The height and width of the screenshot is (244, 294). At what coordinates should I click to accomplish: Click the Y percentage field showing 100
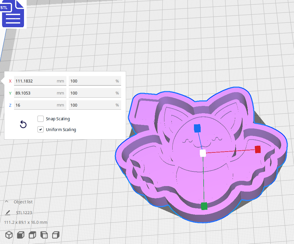tap(95, 93)
